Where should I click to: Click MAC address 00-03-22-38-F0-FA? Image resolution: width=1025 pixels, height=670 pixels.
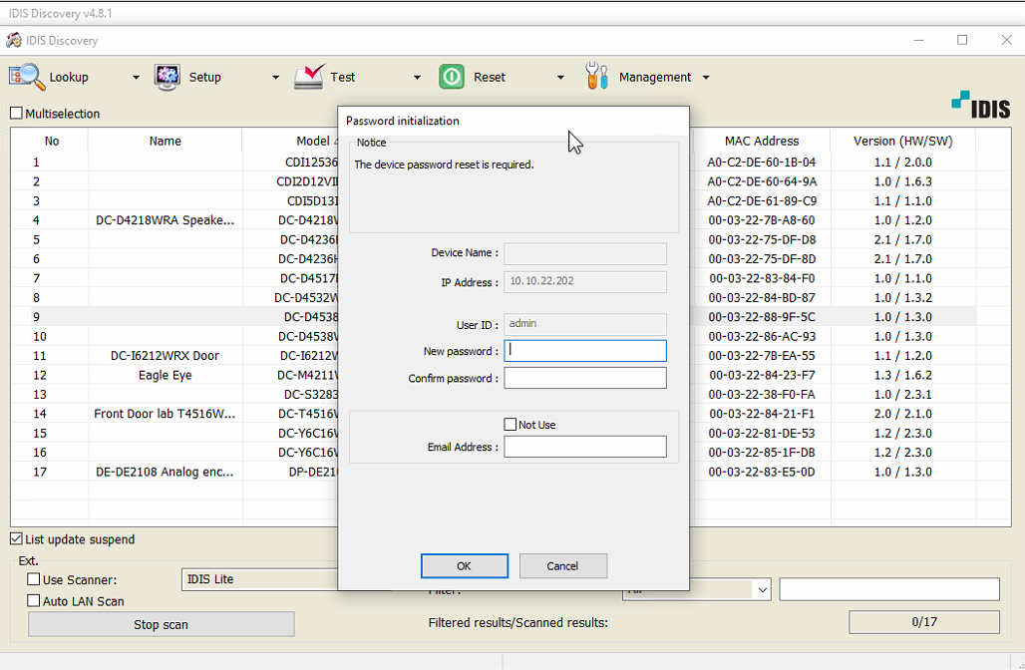point(762,394)
